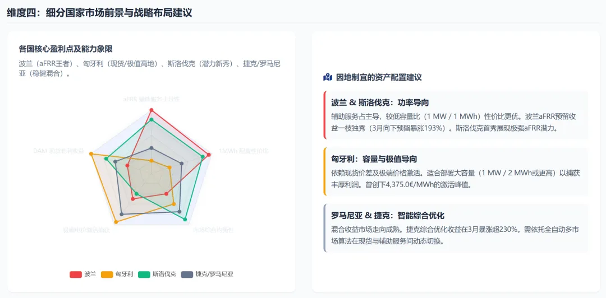The image size is (606, 298).
Task: Click the aFRR radar axis label
Action: 151,99
